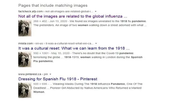Click the thumbnail for the AFP factcheck result
182x102 pixels.
(25, 28)
